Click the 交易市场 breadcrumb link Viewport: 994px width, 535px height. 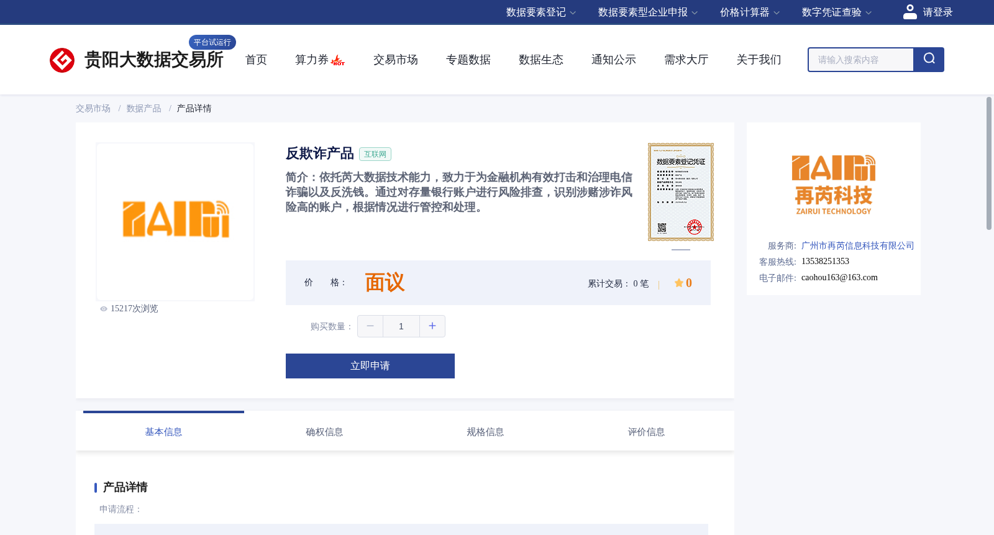[x=93, y=109]
